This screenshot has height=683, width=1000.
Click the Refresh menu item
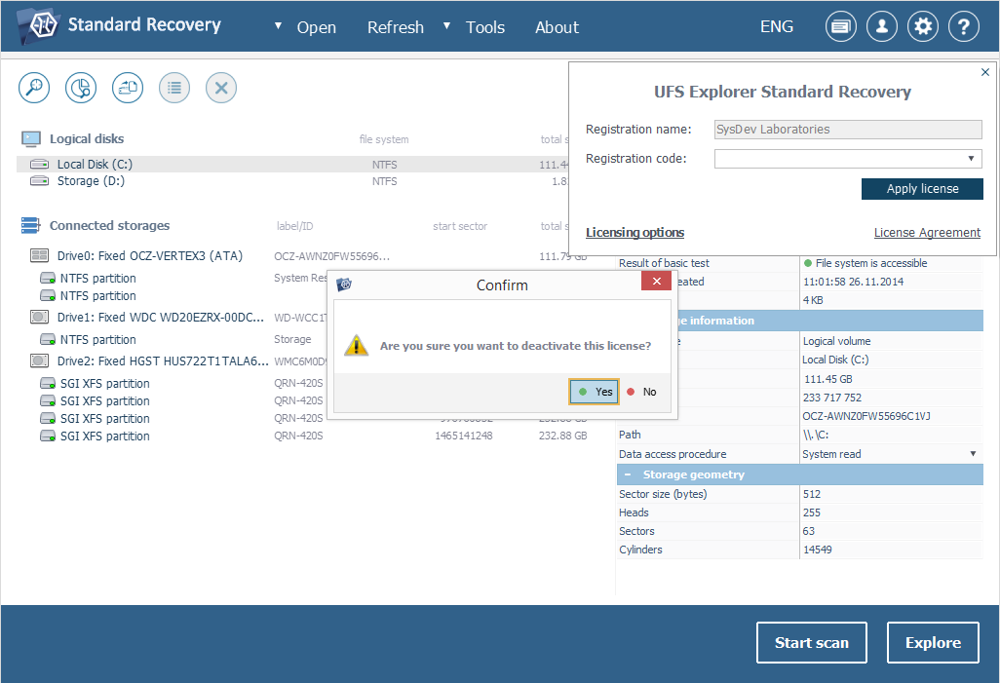(x=396, y=27)
